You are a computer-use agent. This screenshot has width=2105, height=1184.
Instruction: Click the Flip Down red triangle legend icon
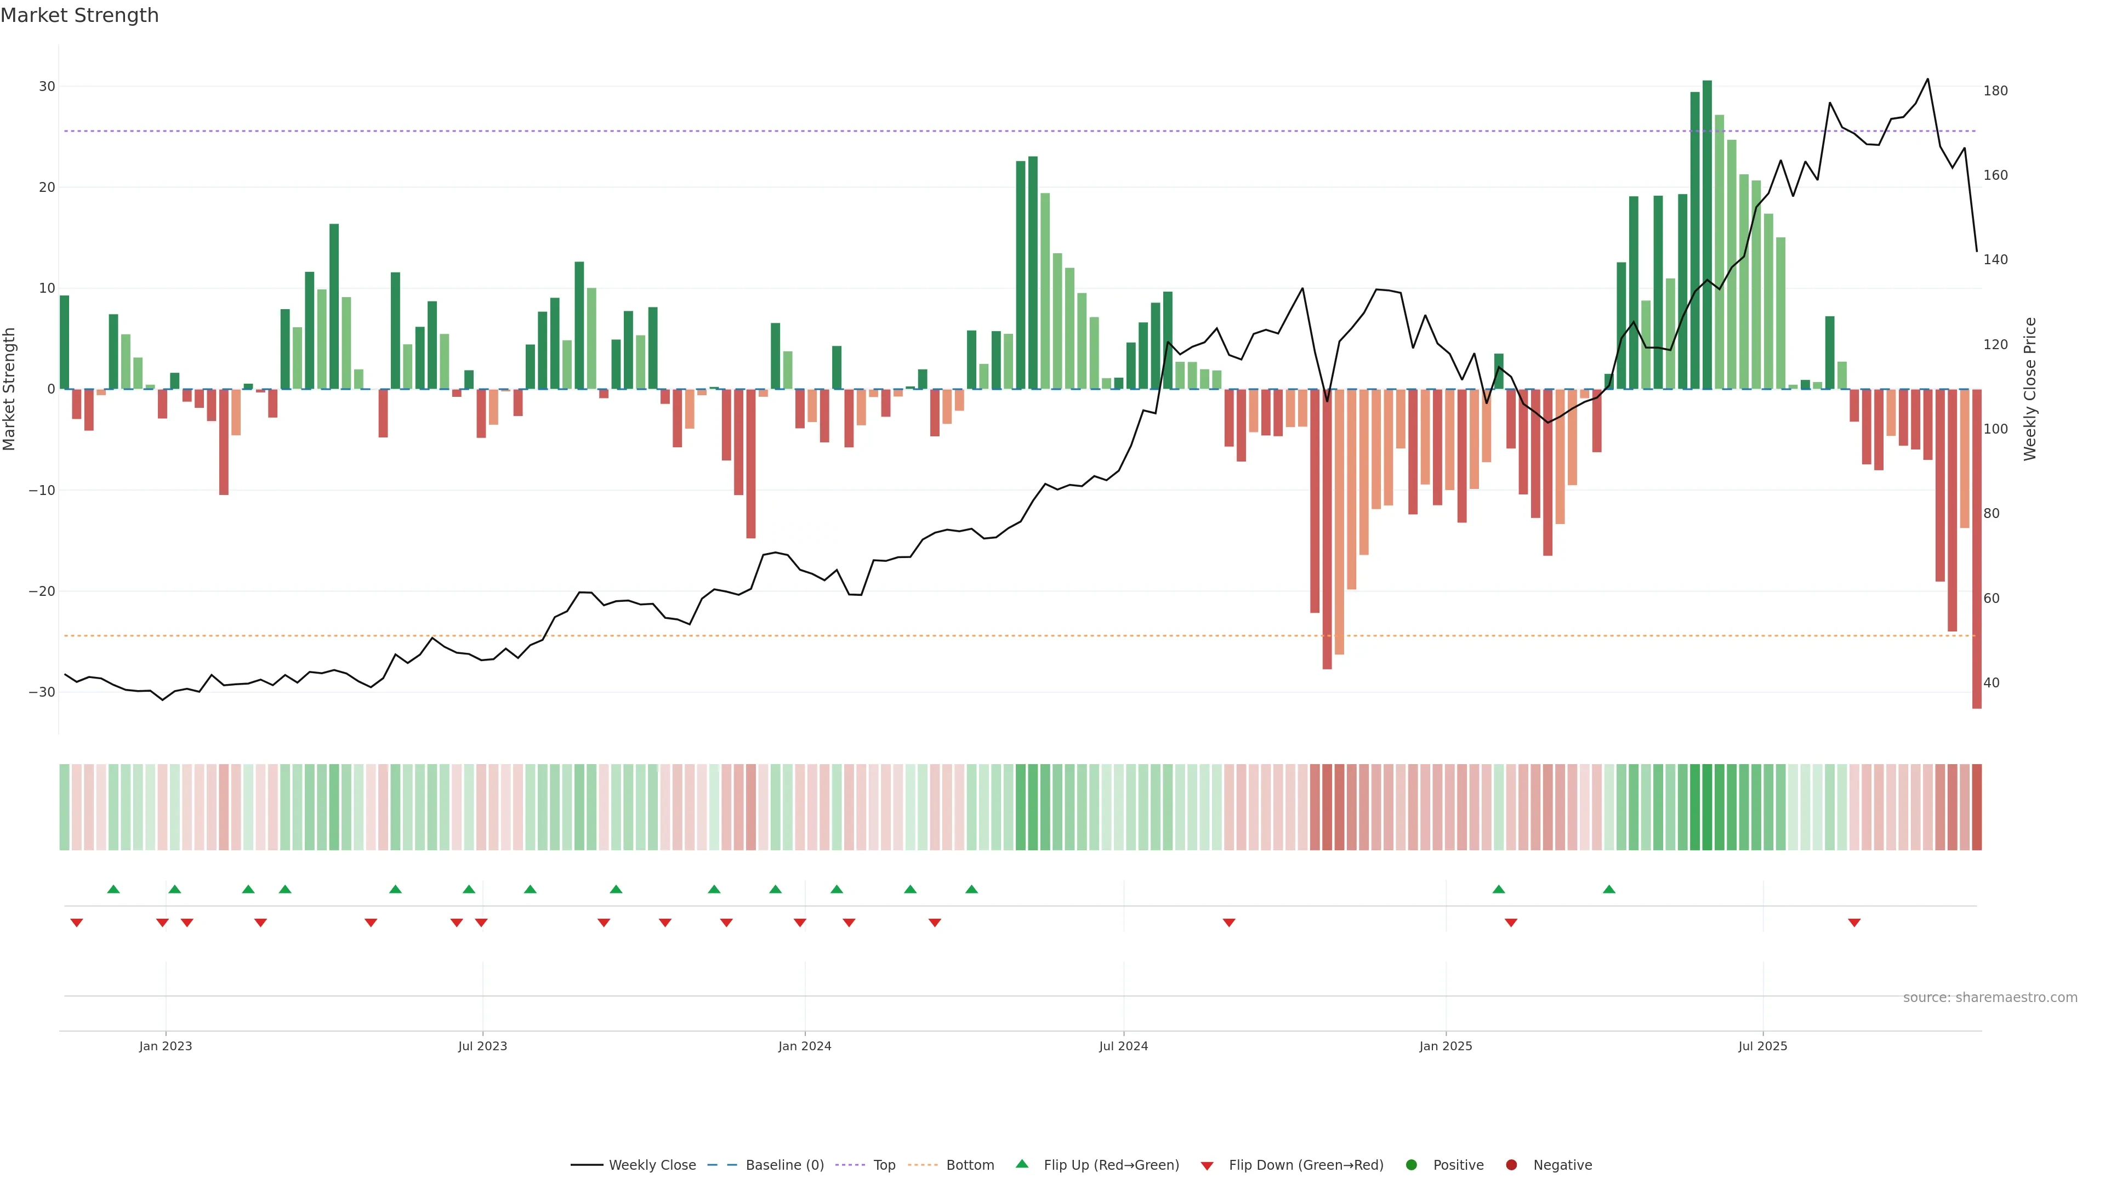1207,1165
